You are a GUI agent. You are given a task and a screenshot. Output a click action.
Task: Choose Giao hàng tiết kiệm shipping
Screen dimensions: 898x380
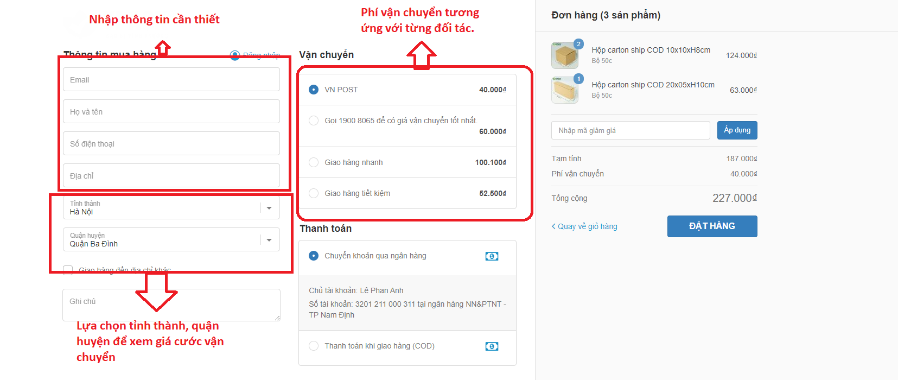click(314, 193)
